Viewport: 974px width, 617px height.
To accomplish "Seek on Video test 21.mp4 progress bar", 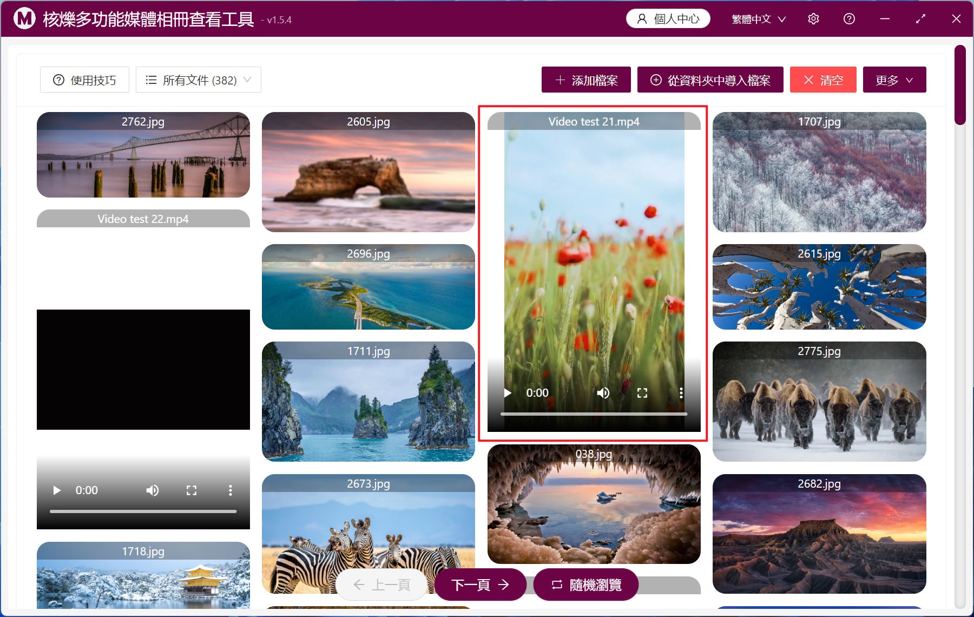I will point(594,414).
